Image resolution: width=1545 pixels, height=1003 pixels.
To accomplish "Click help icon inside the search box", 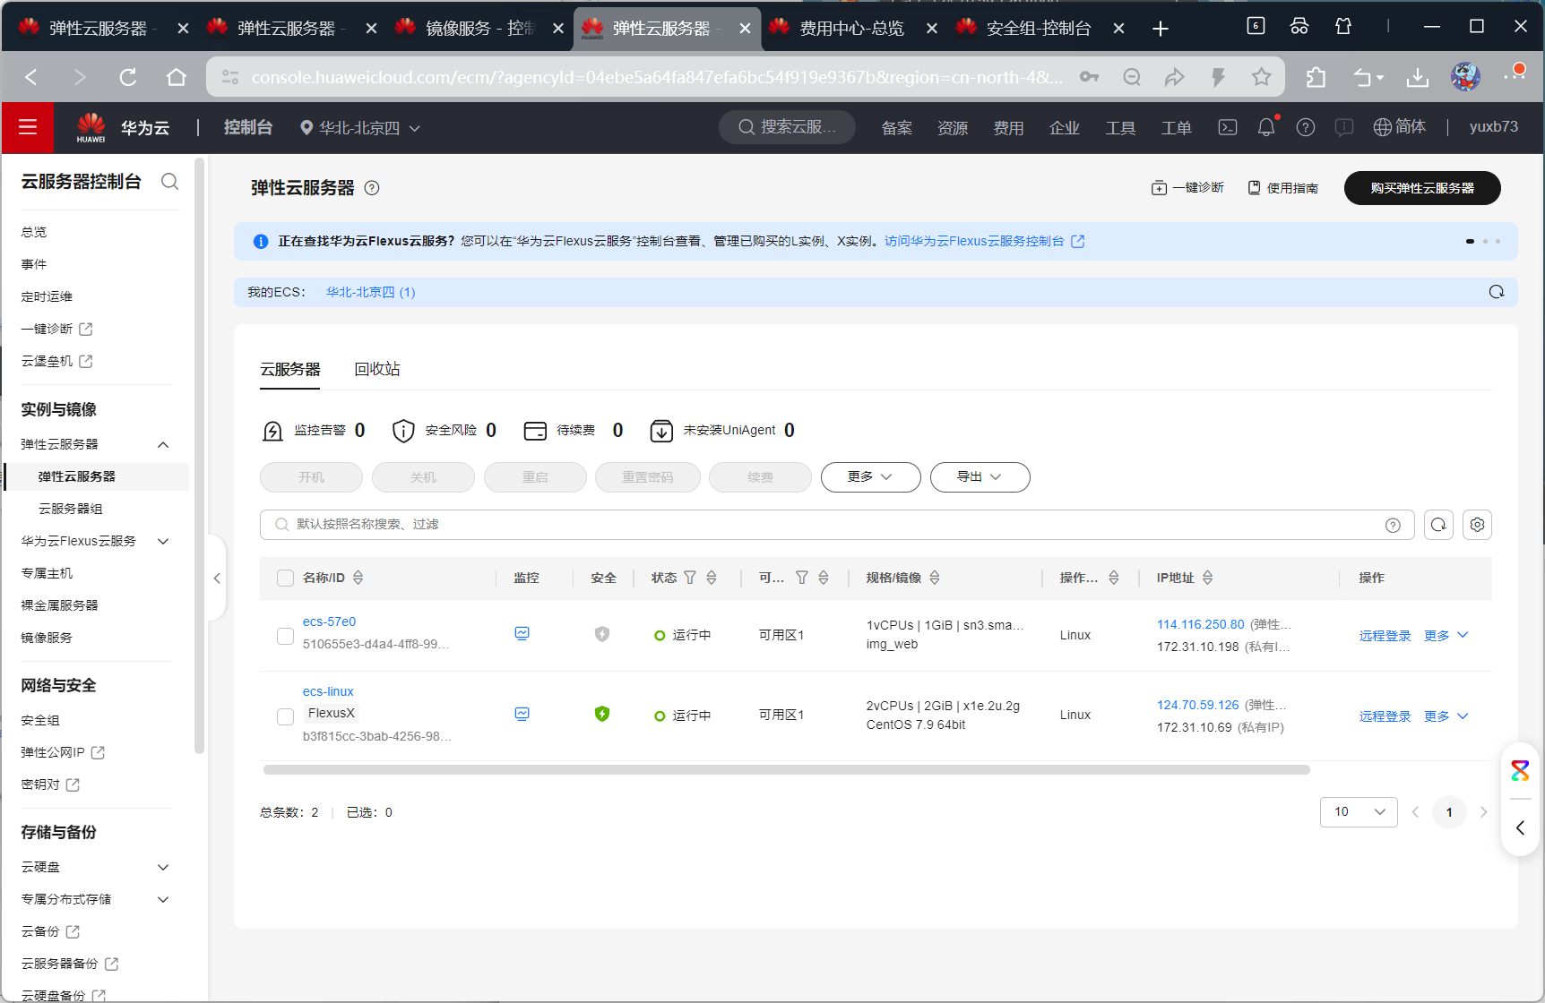I will (x=1393, y=525).
